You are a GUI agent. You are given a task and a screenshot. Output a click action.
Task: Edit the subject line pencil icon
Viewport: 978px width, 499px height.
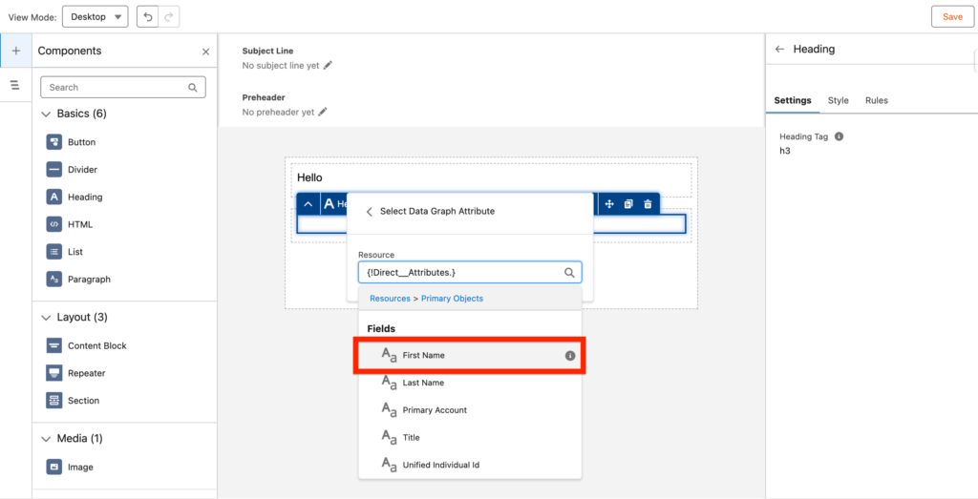click(x=328, y=65)
